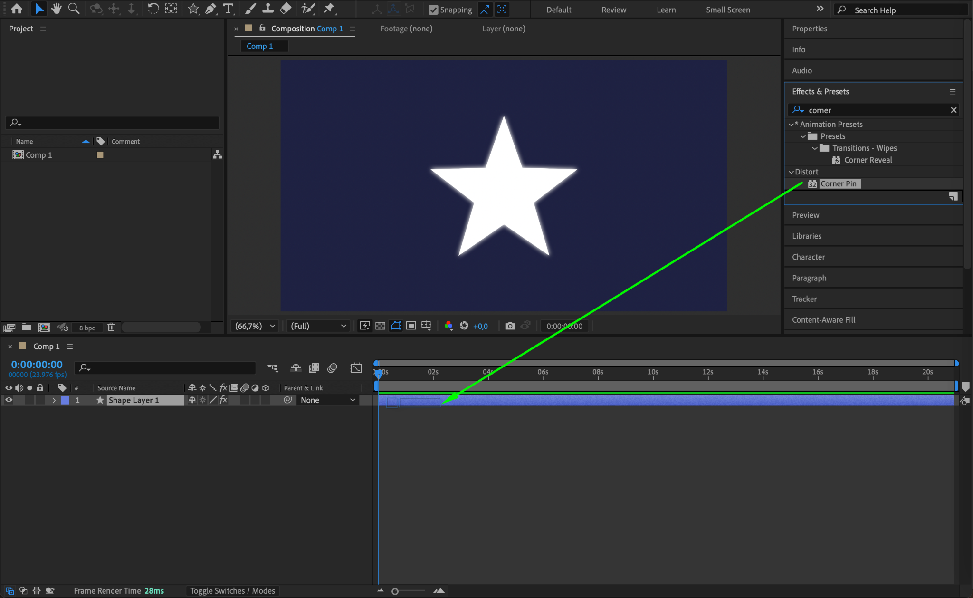The width and height of the screenshot is (973, 598).
Task: Clear the effects search field
Action: click(953, 110)
